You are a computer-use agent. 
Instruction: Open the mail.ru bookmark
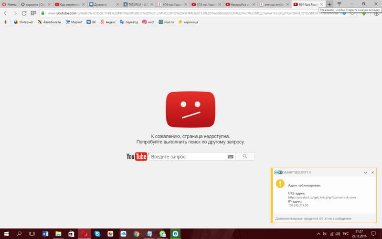pos(166,22)
